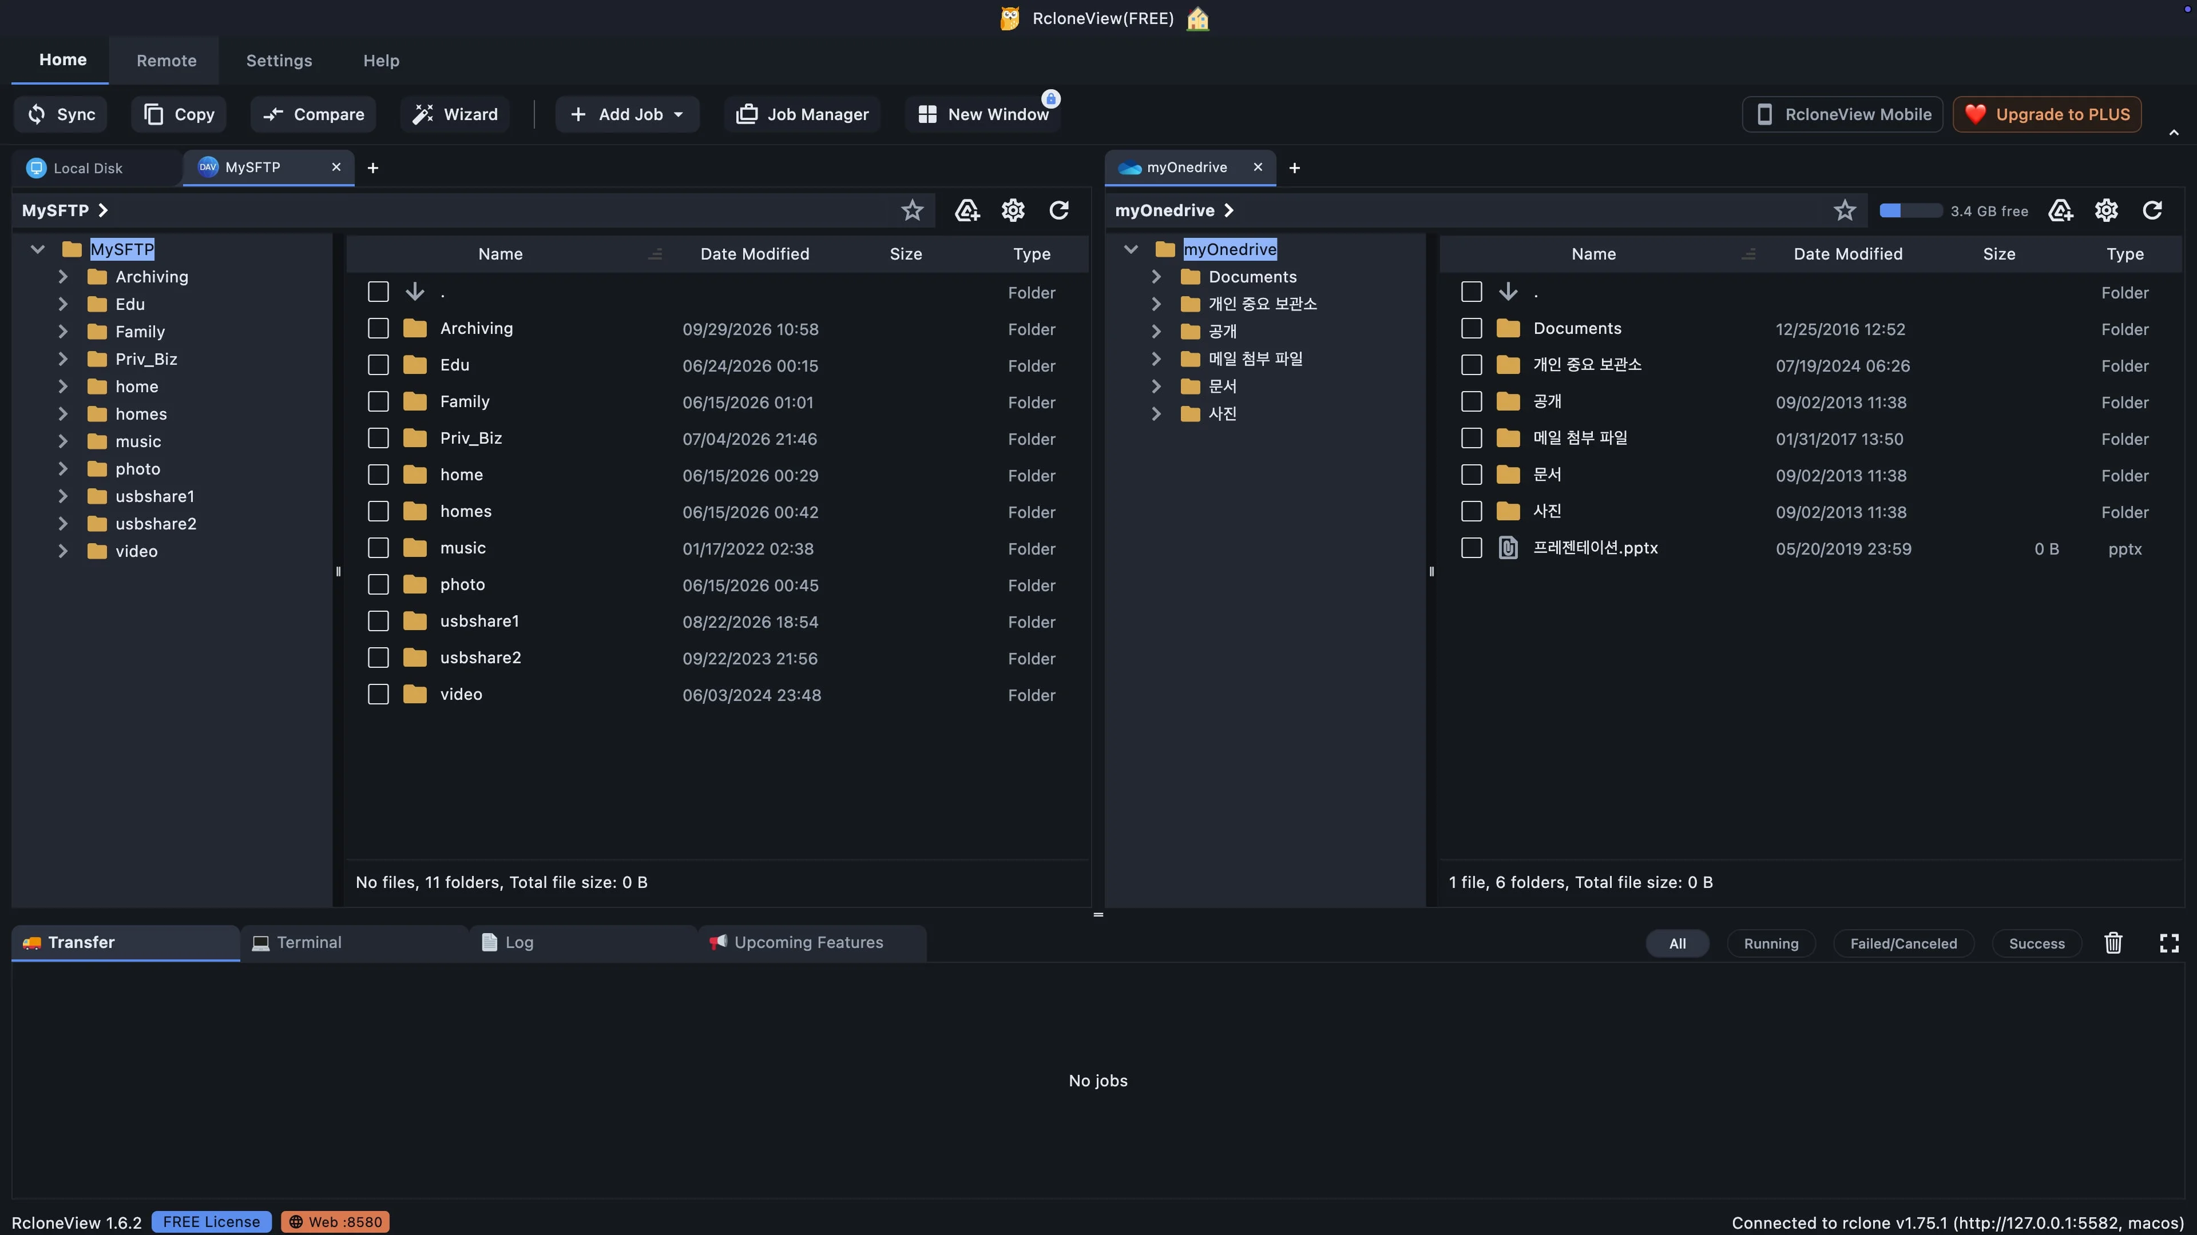Open MySFTP pane settings gear
Screen dimensions: 2197x1235
(x=1012, y=210)
